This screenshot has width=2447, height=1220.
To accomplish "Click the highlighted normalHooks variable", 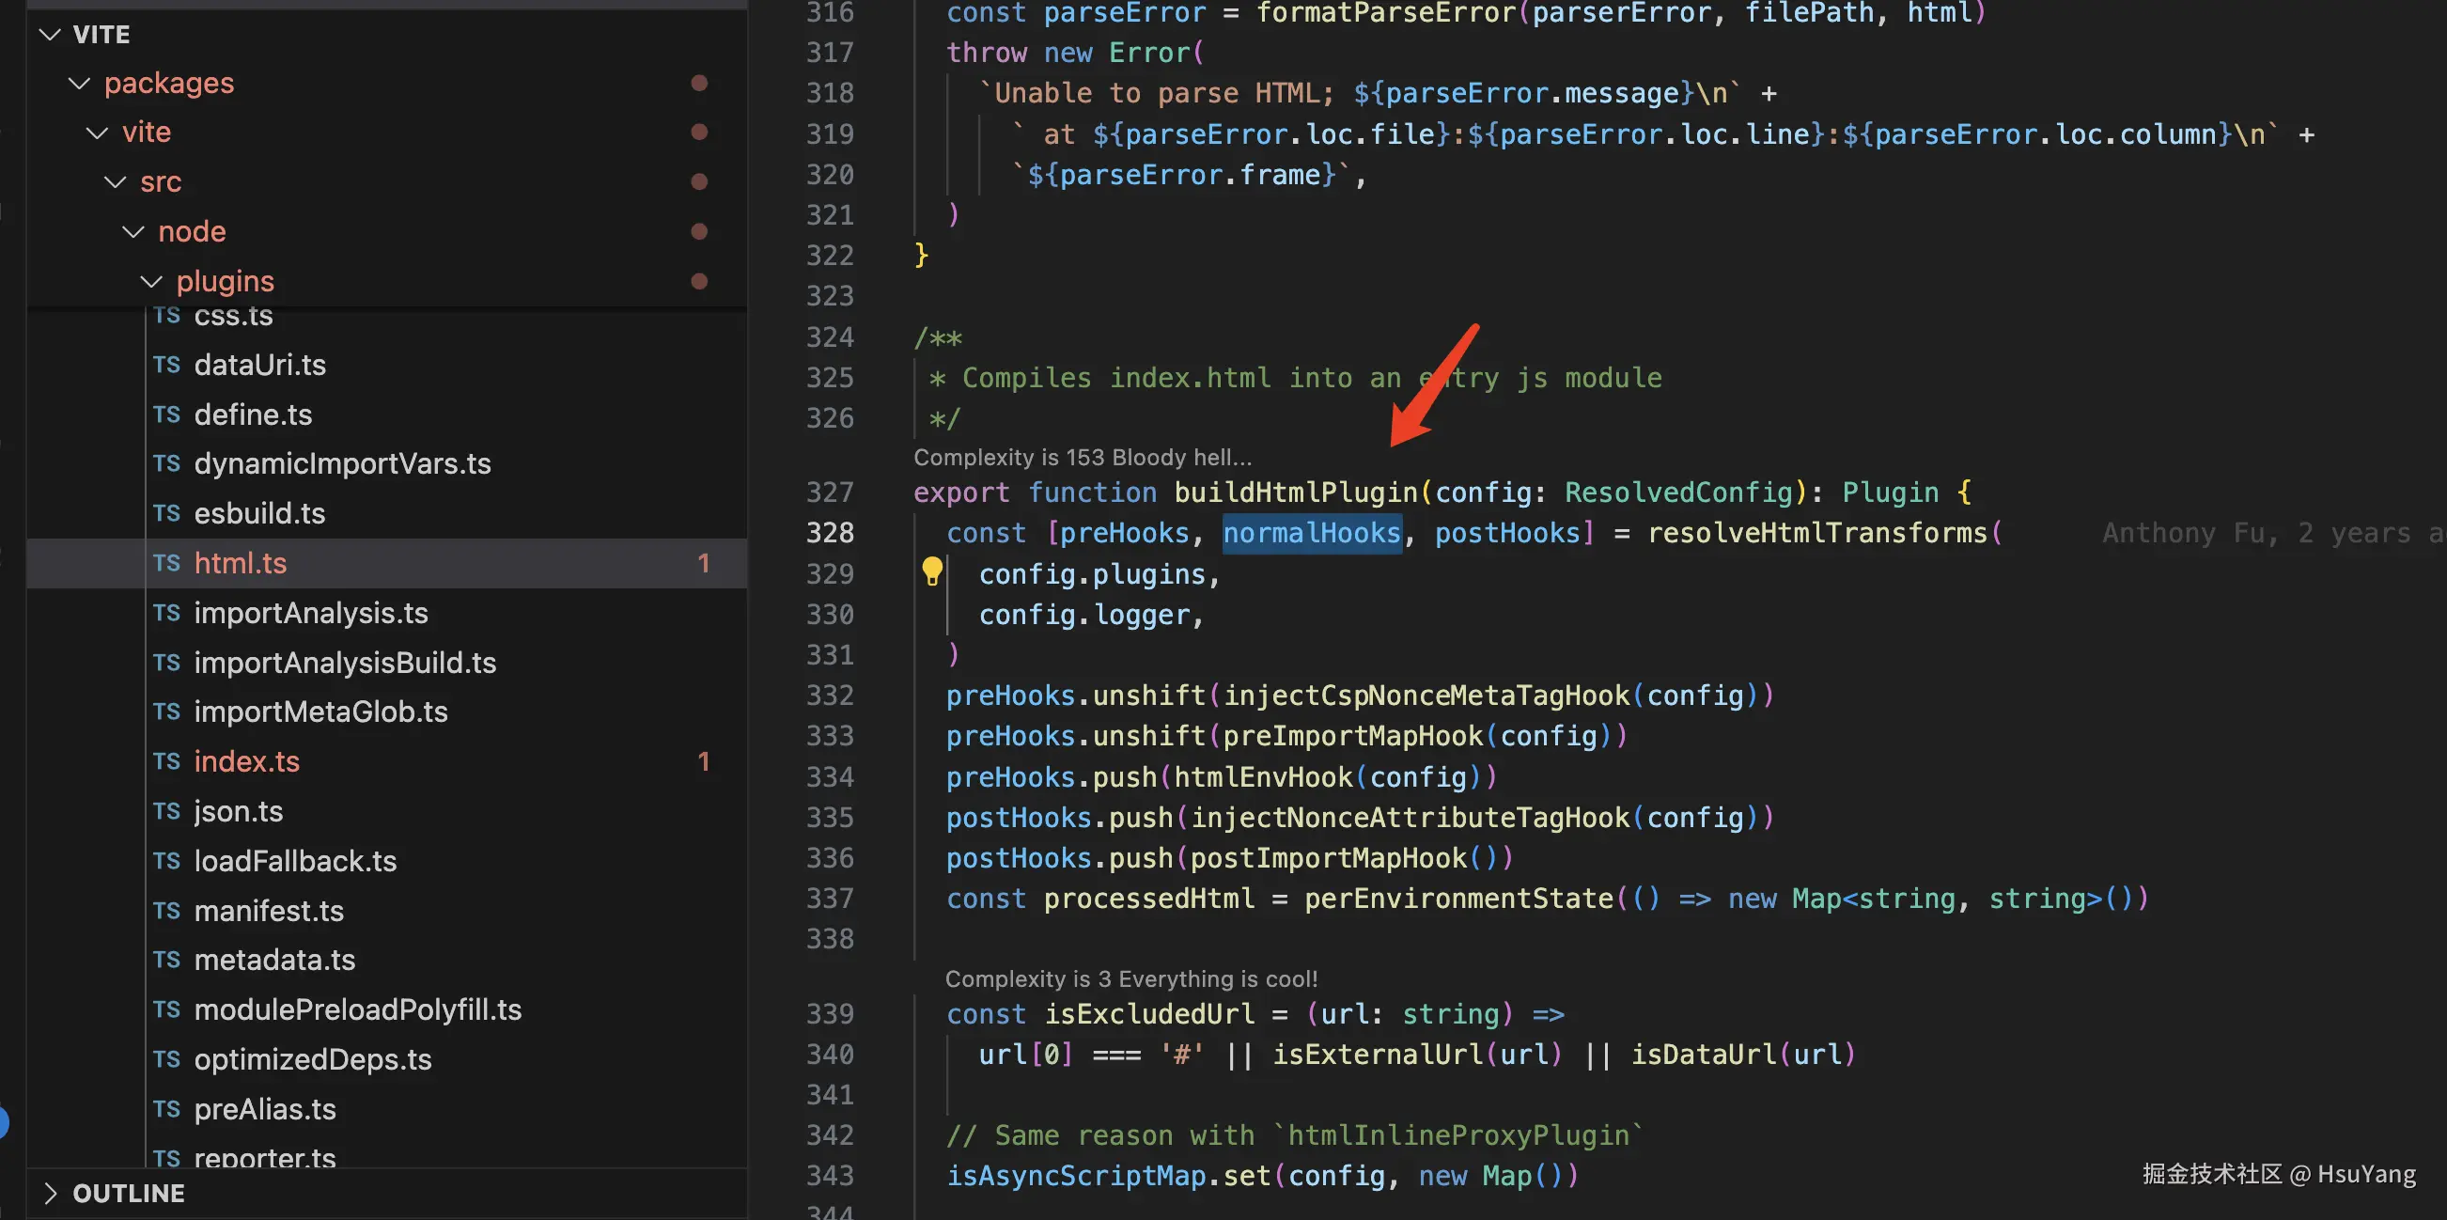I will tap(1311, 533).
